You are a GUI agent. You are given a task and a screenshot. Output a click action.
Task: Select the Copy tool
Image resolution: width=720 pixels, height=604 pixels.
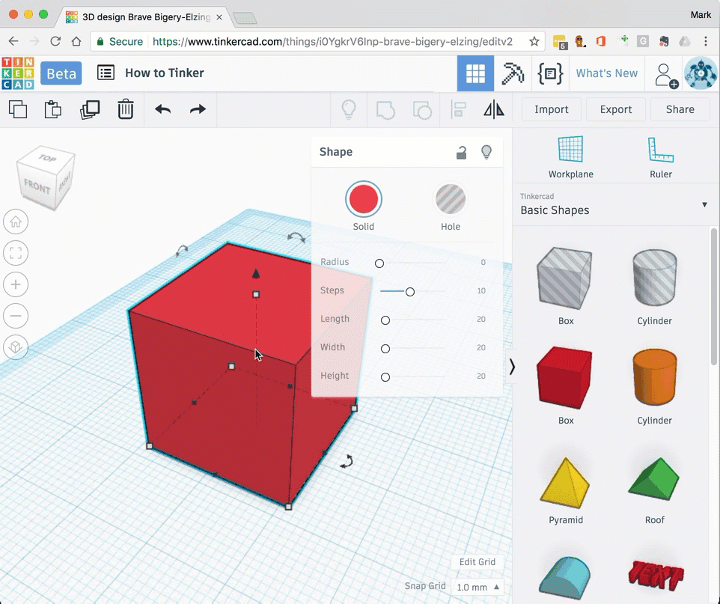pos(18,109)
